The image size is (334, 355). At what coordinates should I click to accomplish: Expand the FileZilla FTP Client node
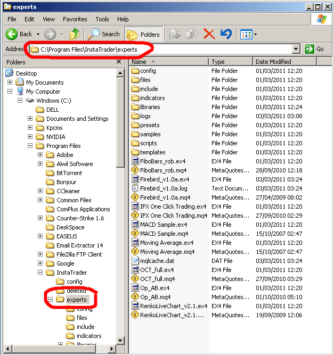[40, 254]
